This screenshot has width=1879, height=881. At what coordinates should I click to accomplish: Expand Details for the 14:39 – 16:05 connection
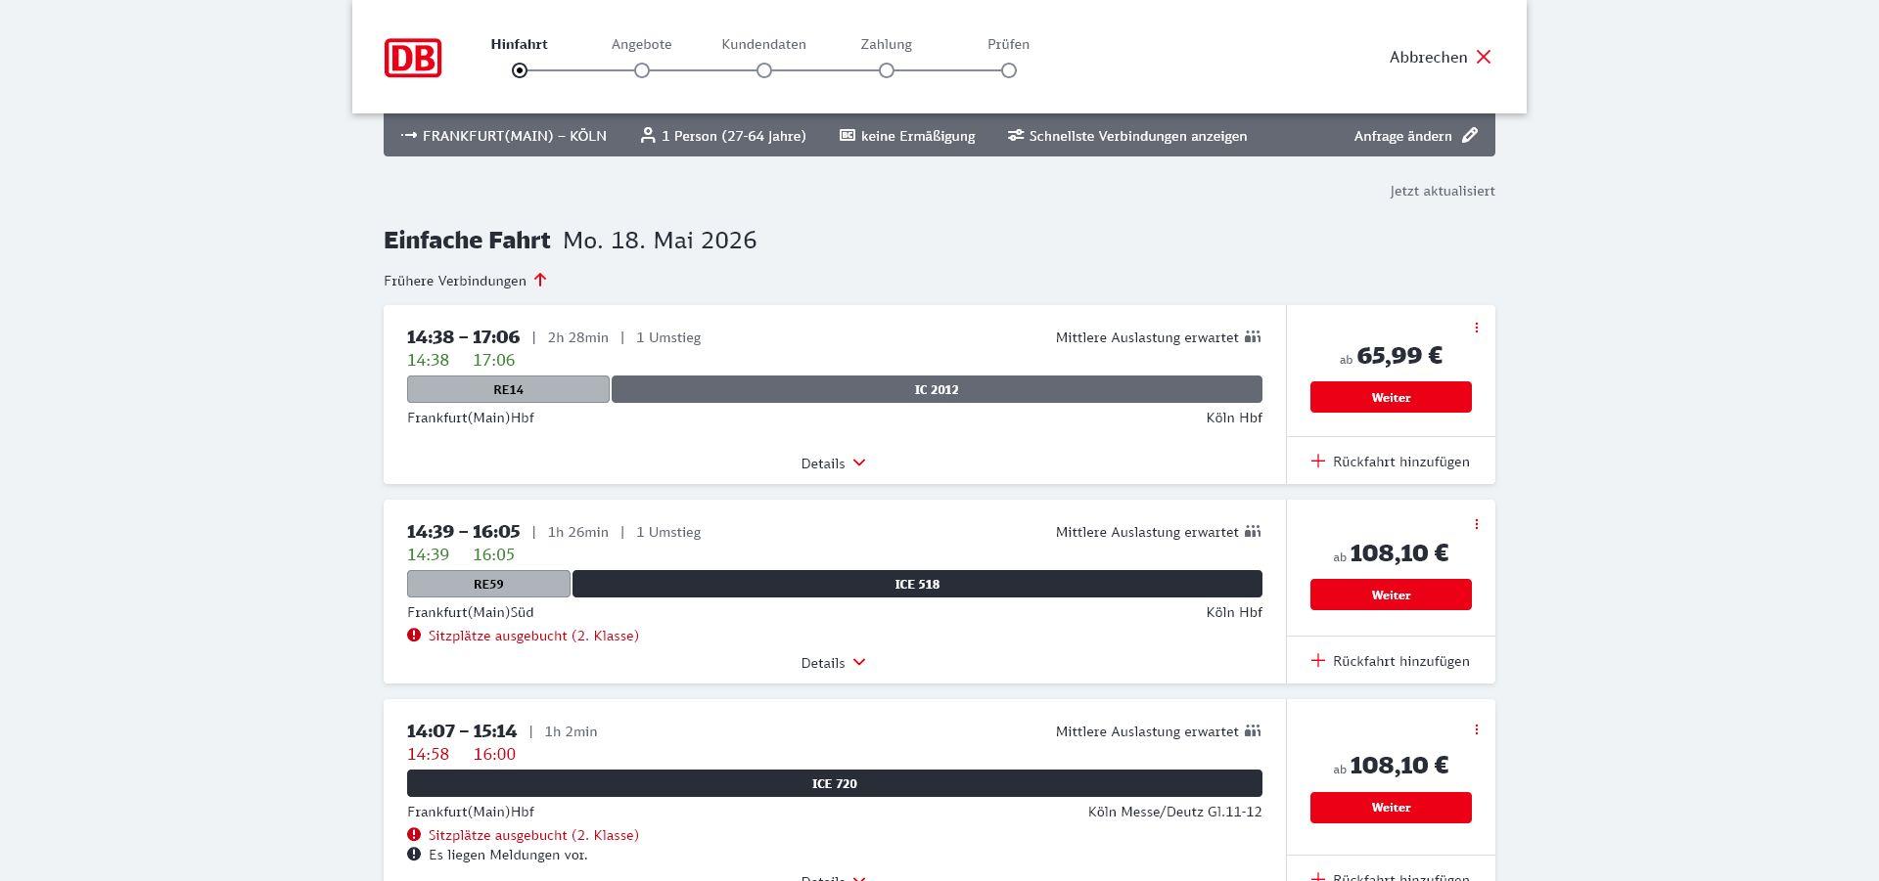tap(834, 663)
